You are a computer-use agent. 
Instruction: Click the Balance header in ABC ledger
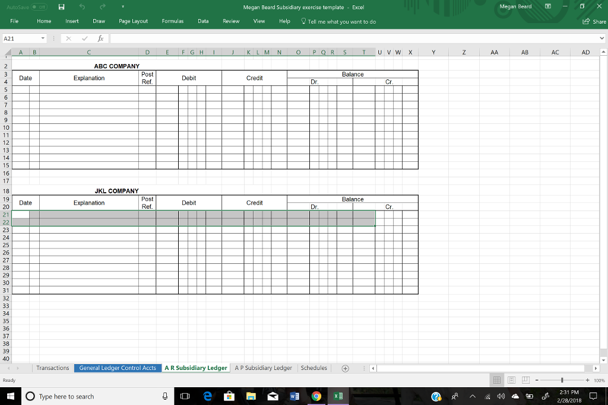click(x=353, y=74)
